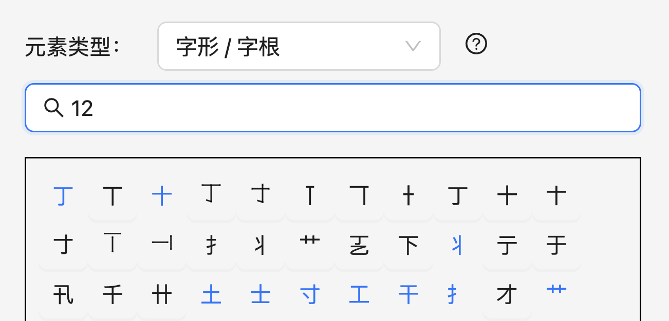Click the magnifier search icon
669x321 pixels.
[x=53, y=108]
